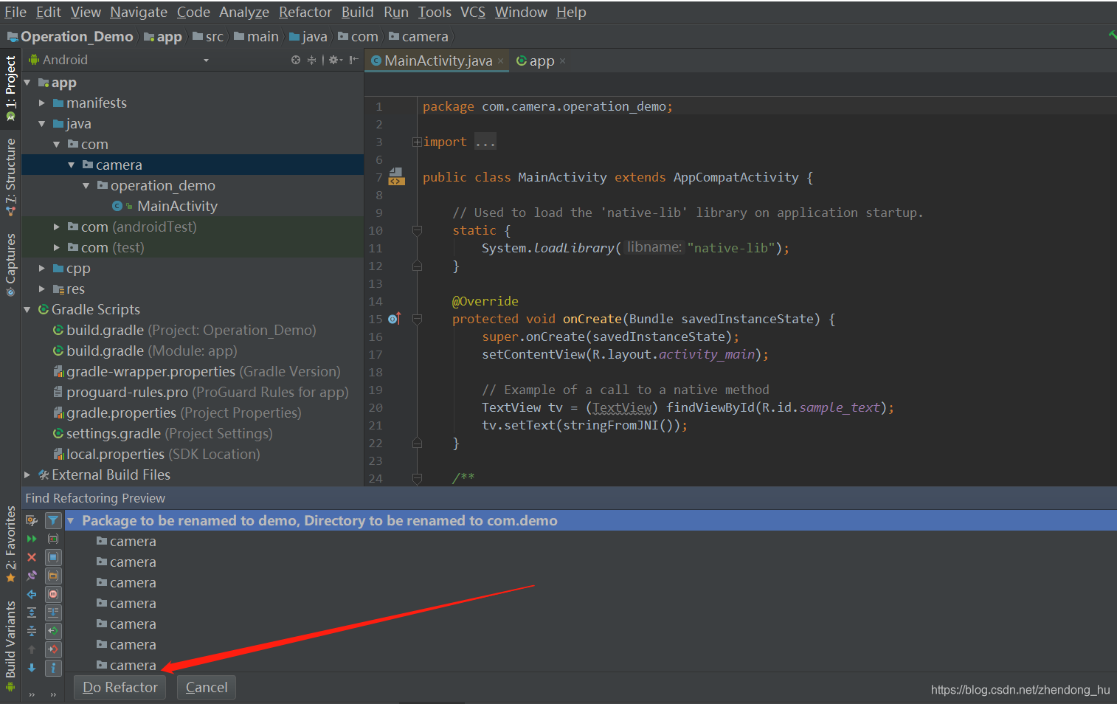Click the main breadcrumb

tap(256, 37)
